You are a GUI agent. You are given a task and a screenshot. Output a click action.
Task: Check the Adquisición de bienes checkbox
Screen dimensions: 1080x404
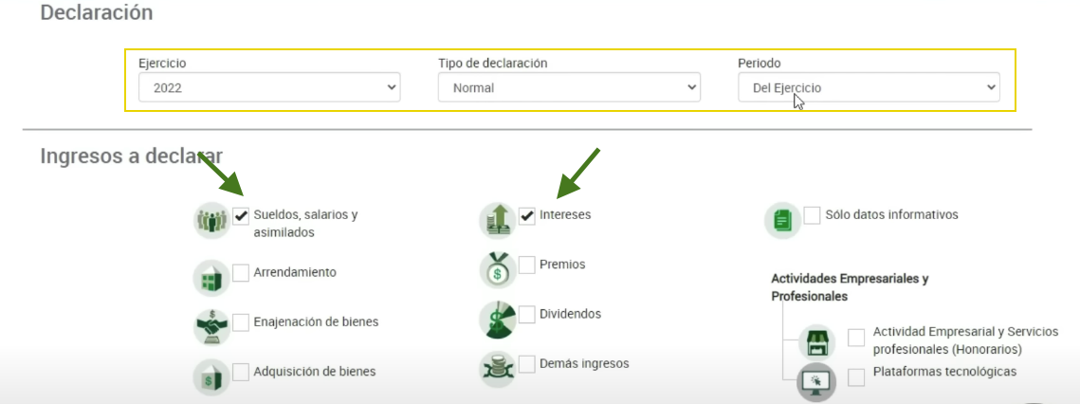(x=241, y=372)
